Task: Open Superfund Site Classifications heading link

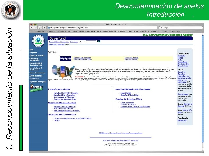Action: (x=62, y=103)
